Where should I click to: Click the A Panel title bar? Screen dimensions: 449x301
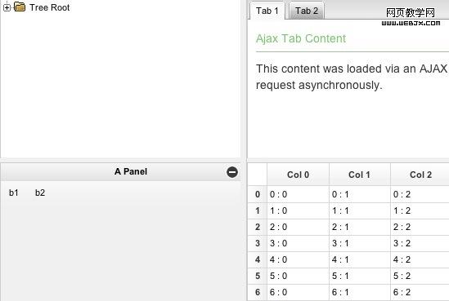click(x=120, y=172)
